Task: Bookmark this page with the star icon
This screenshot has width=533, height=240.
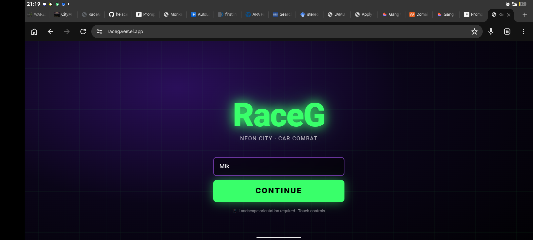Action: coord(474,31)
